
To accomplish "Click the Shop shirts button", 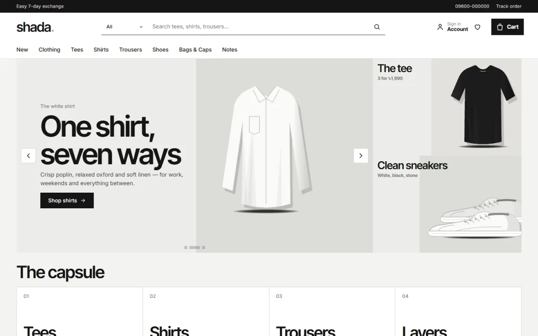I will [x=67, y=200].
